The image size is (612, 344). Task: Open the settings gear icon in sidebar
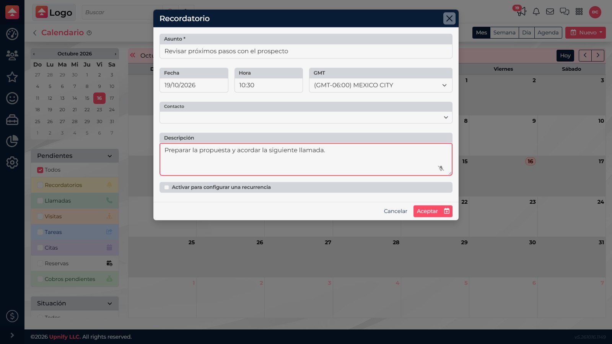[12, 162]
